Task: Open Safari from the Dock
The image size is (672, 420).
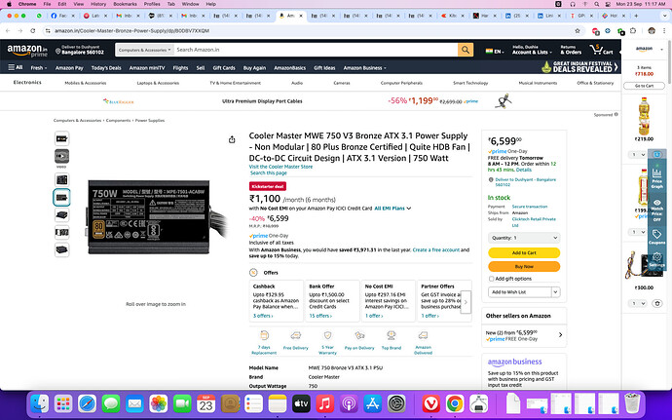Action: [87, 403]
